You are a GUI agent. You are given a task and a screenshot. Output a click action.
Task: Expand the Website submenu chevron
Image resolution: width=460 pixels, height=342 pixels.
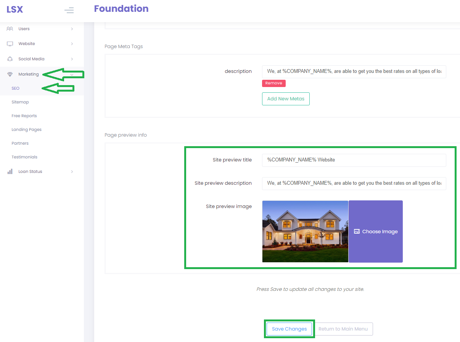pyautogui.click(x=72, y=44)
